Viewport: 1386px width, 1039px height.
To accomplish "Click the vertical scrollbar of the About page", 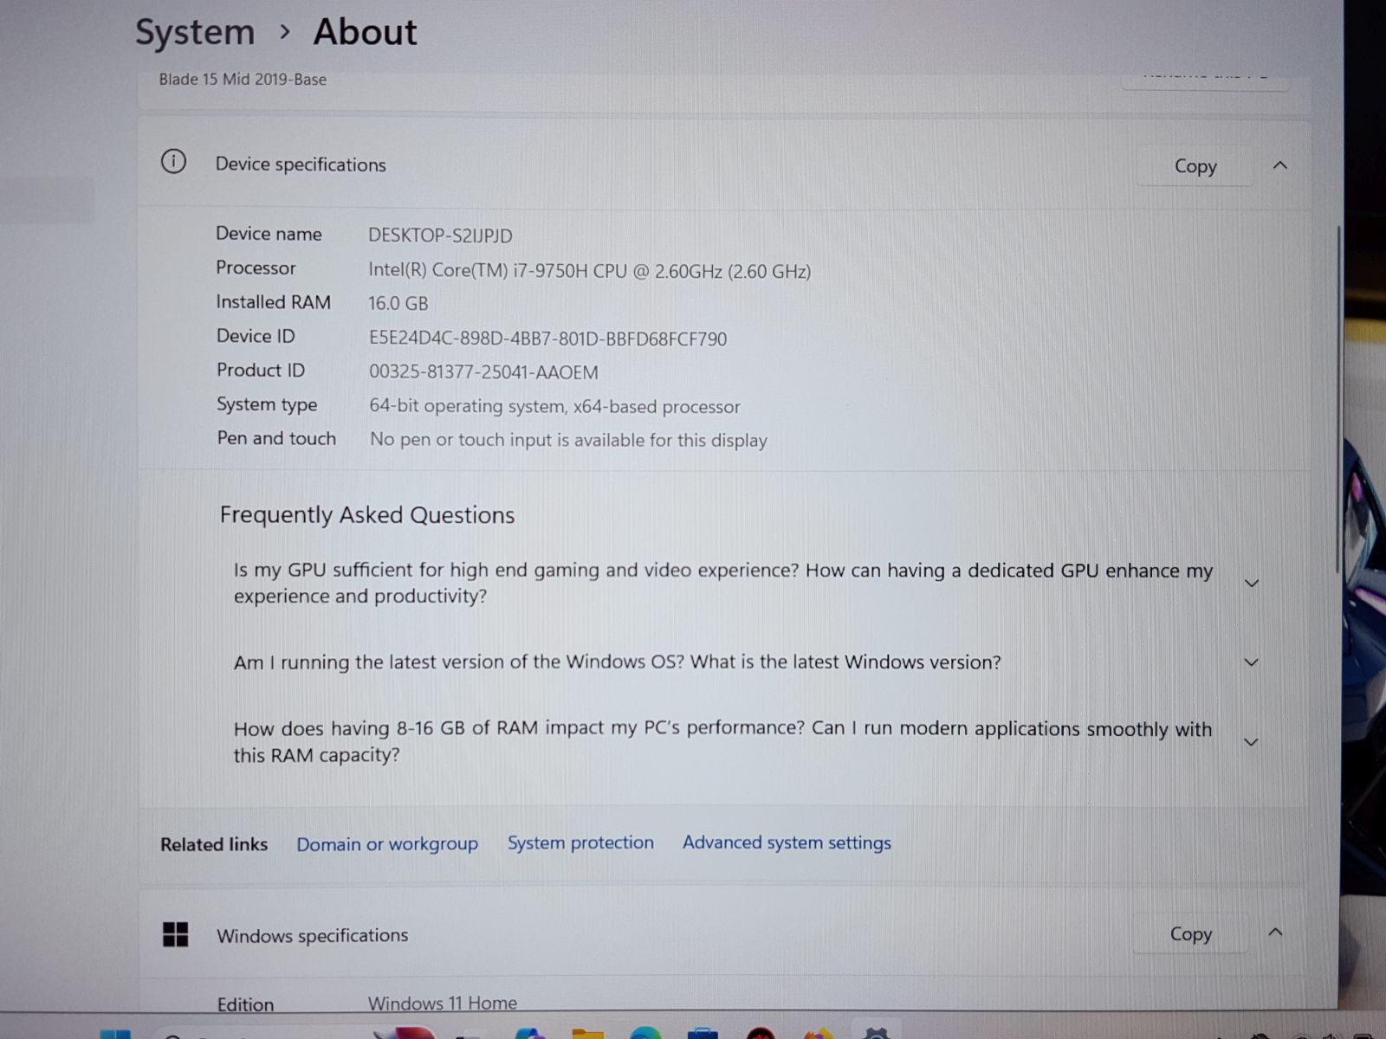I will (1338, 398).
